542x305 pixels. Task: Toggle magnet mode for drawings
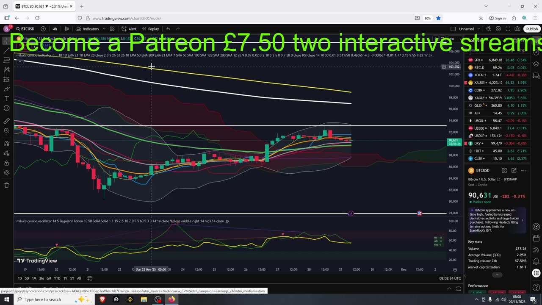[6, 143]
